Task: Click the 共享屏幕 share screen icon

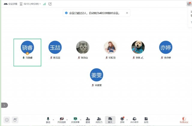Action: point(75,120)
